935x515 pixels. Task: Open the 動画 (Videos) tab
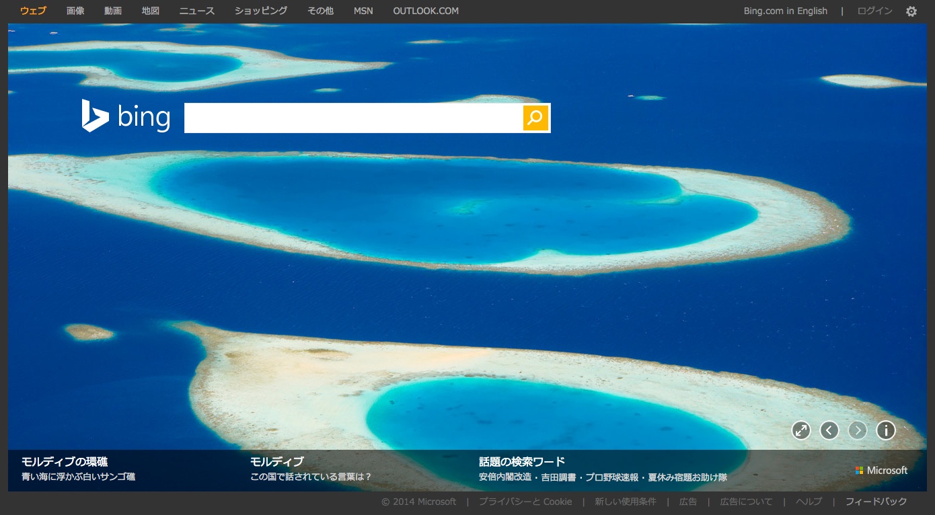click(113, 11)
